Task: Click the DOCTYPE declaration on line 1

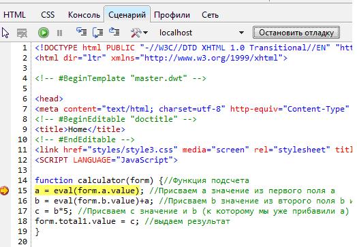Action: [193, 48]
